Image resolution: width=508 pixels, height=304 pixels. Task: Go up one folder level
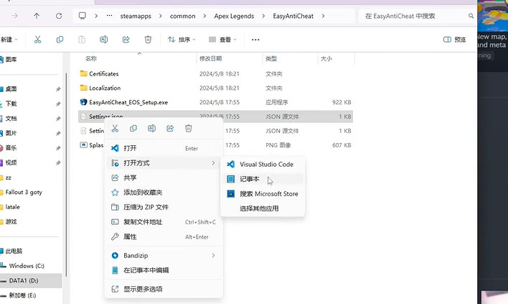[x=37, y=16]
